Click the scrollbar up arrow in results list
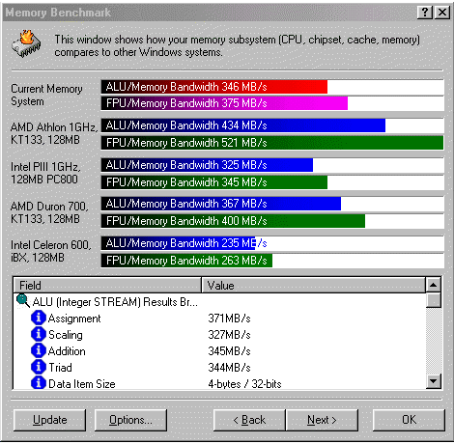Screen dimensions: 454x444 433,285
